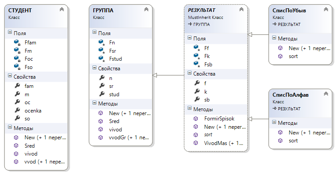Collapse Методы section in СписПоУбыв class
336x174 pixels.
274,38
